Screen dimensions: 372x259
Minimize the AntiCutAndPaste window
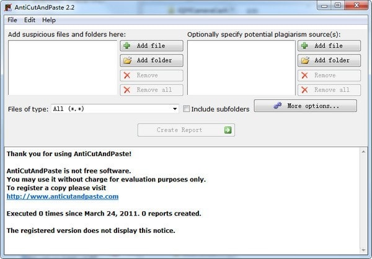pos(324,5)
